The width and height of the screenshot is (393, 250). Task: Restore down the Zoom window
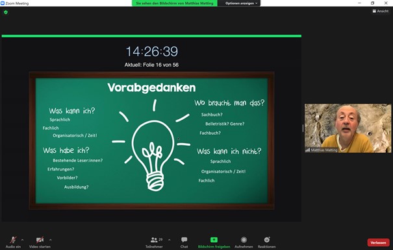(x=372, y=3)
